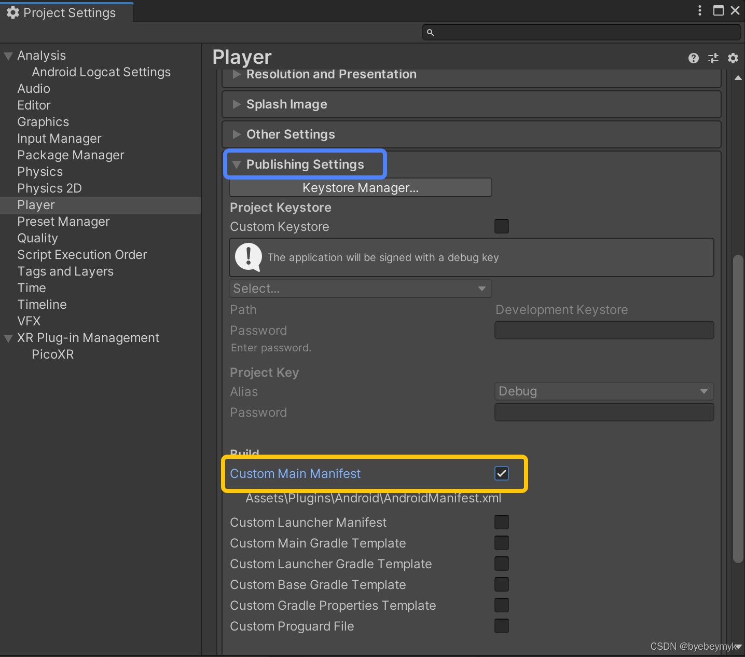Open the Physics settings category

(x=40, y=172)
